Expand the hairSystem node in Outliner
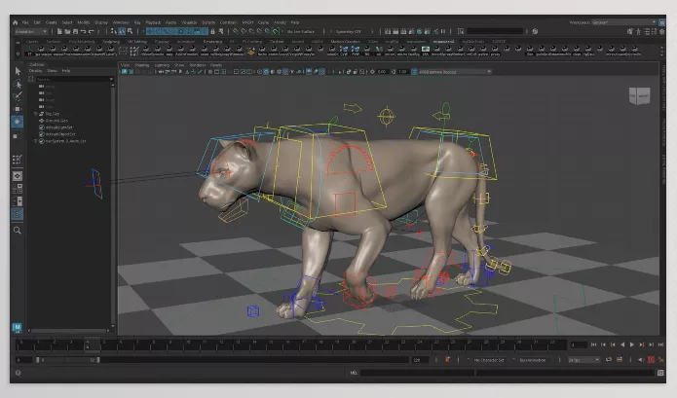The height and width of the screenshot is (398, 677). 35,141
